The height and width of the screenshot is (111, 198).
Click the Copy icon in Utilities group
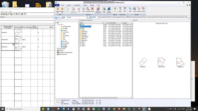pyautogui.click(x=135, y=10)
